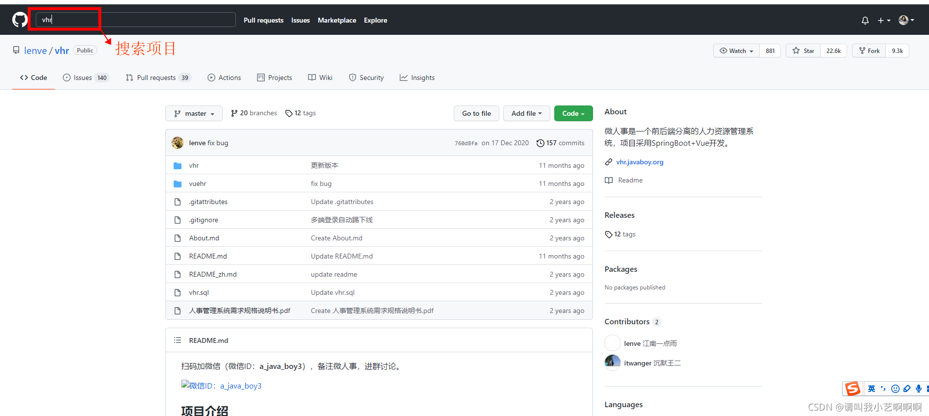Open 12 tags under Releases
Screen dimensions: 929x416
pos(620,234)
